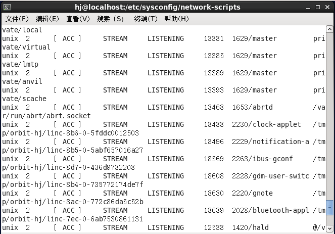Viewport: 335px width, 234px height.
Task: Click the 2230/clock-applet process text
Action: pyautogui.click(x=266, y=124)
